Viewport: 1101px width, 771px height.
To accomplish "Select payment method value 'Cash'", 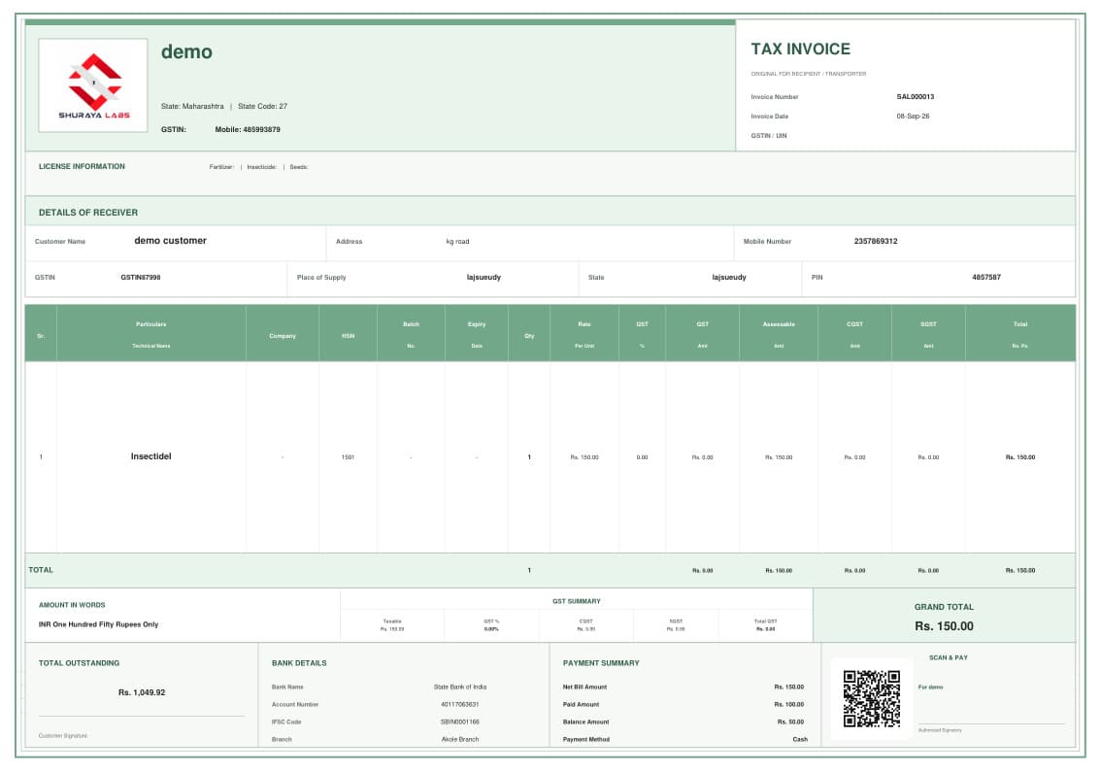I will click(800, 739).
